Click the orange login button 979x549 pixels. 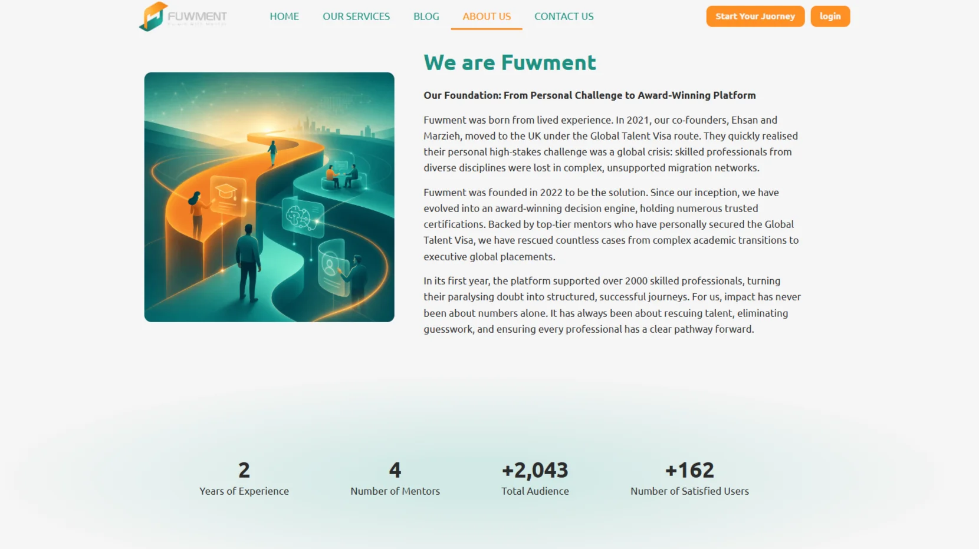coord(830,16)
